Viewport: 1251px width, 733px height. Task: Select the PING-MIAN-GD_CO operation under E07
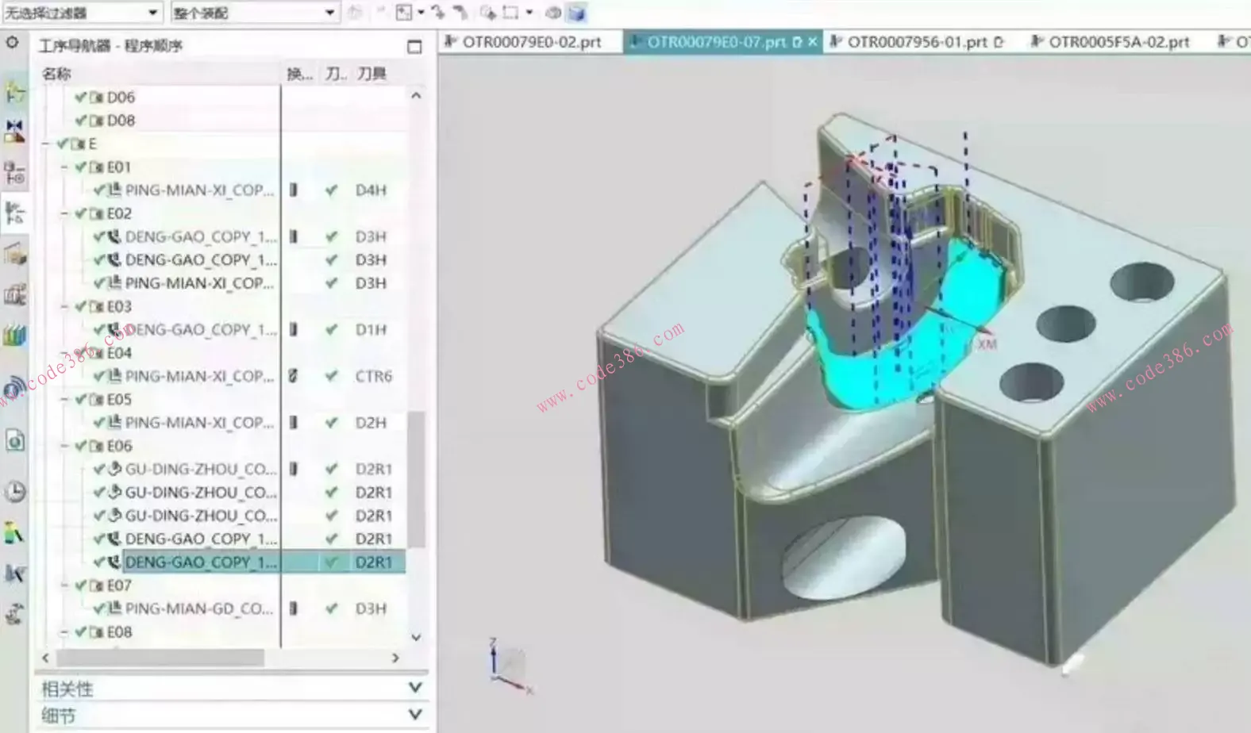(x=198, y=608)
